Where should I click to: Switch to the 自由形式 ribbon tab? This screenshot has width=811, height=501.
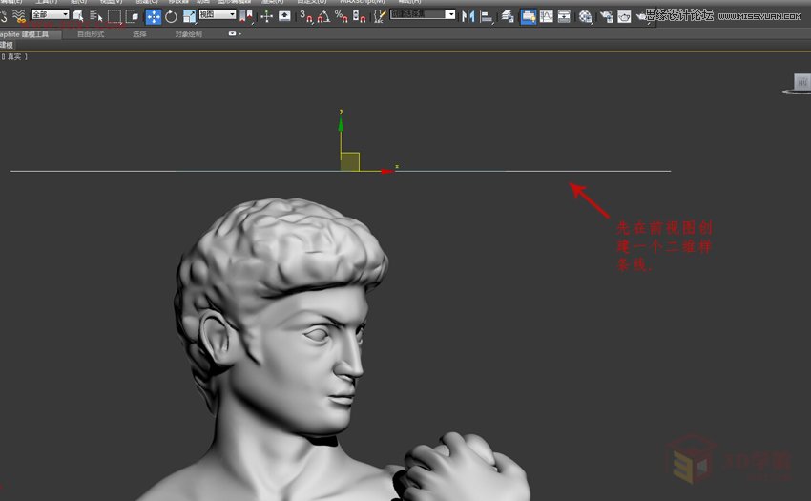pyautogui.click(x=91, y=34)
